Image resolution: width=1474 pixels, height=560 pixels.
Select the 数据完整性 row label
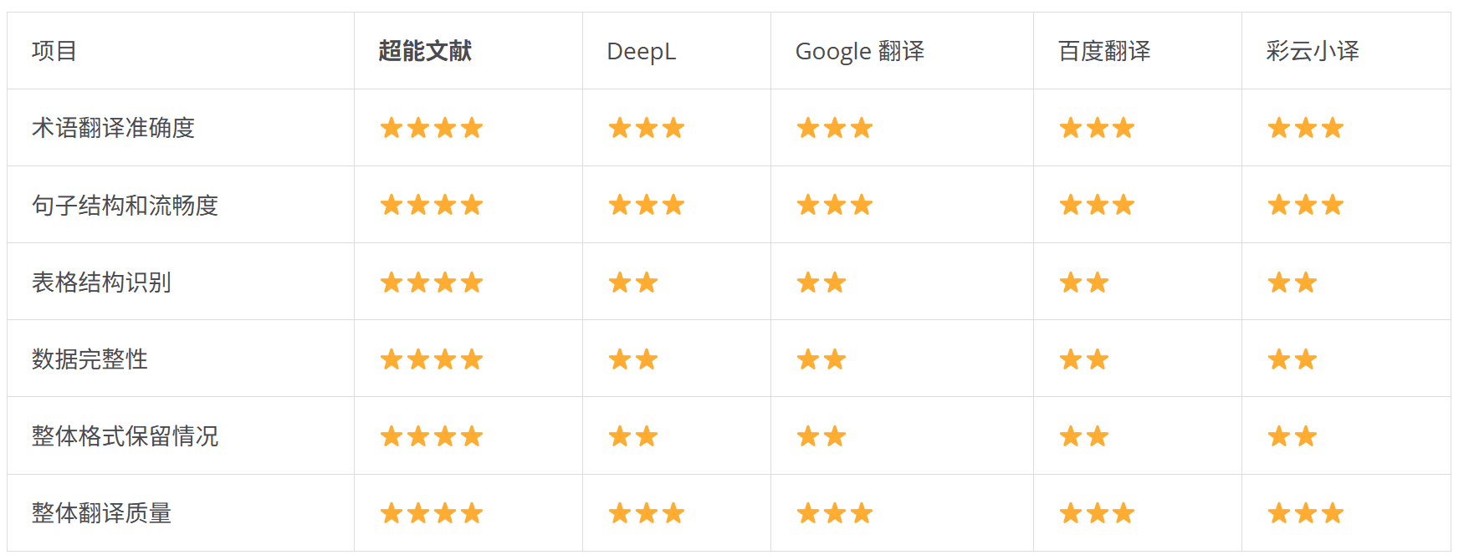click(90, 359)
